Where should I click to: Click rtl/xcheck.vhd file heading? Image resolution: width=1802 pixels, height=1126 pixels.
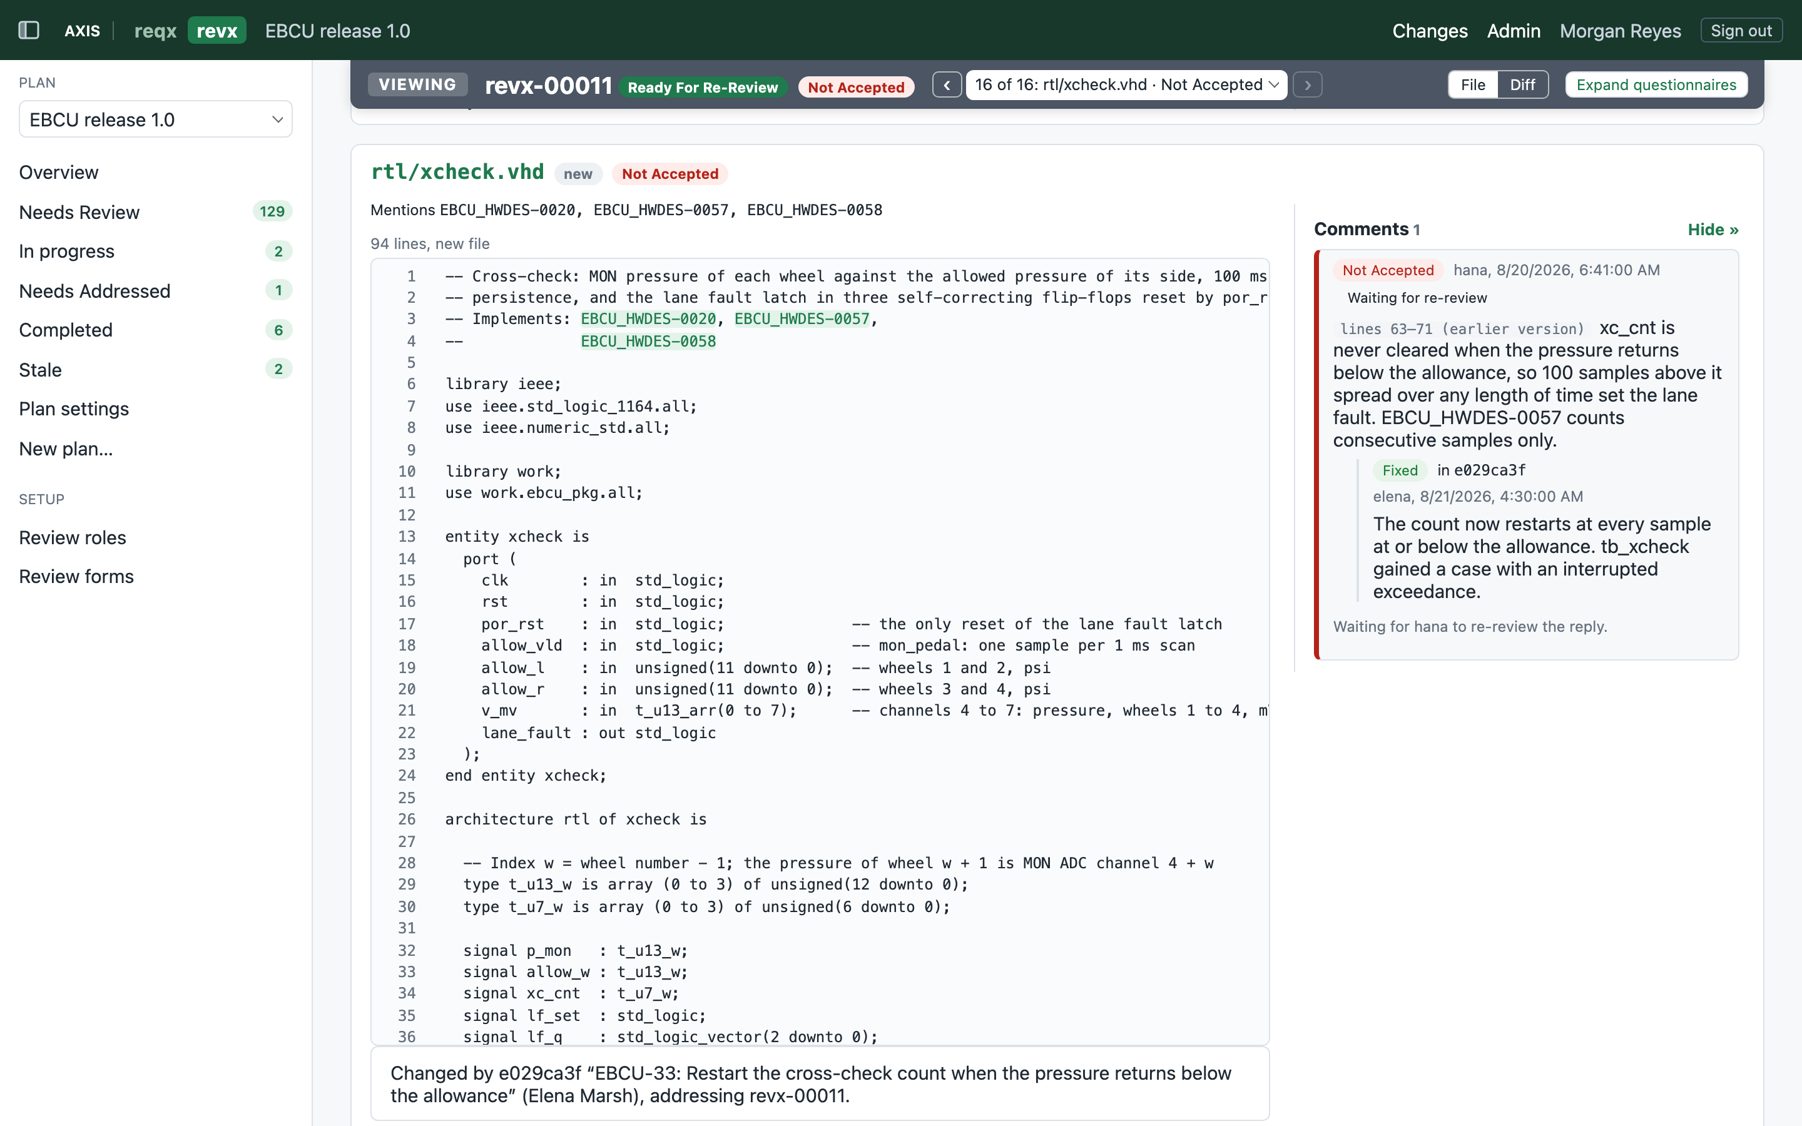[457, 172]
